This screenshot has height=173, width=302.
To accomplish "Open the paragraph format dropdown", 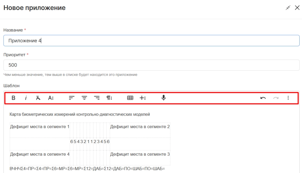I will [109, 98].
